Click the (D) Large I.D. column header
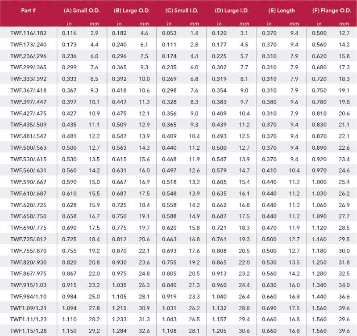 tap(232, 10)
